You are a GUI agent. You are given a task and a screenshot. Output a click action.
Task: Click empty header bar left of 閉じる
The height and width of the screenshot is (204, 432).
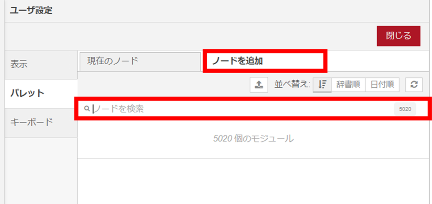pos(189,36)
